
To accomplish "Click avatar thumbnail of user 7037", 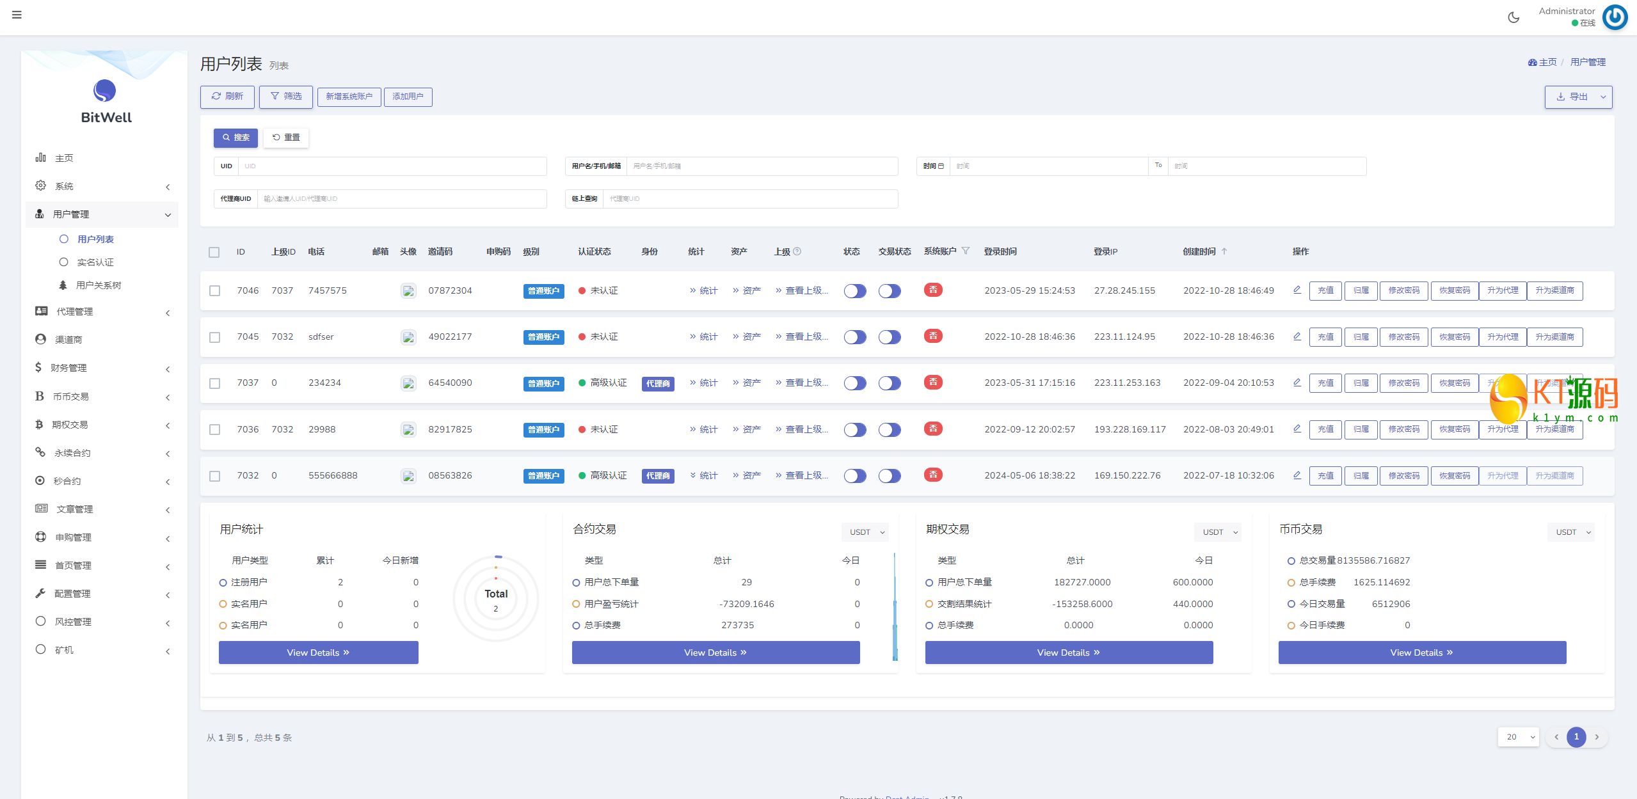I will pyautogui.click(x=408, y=383).
